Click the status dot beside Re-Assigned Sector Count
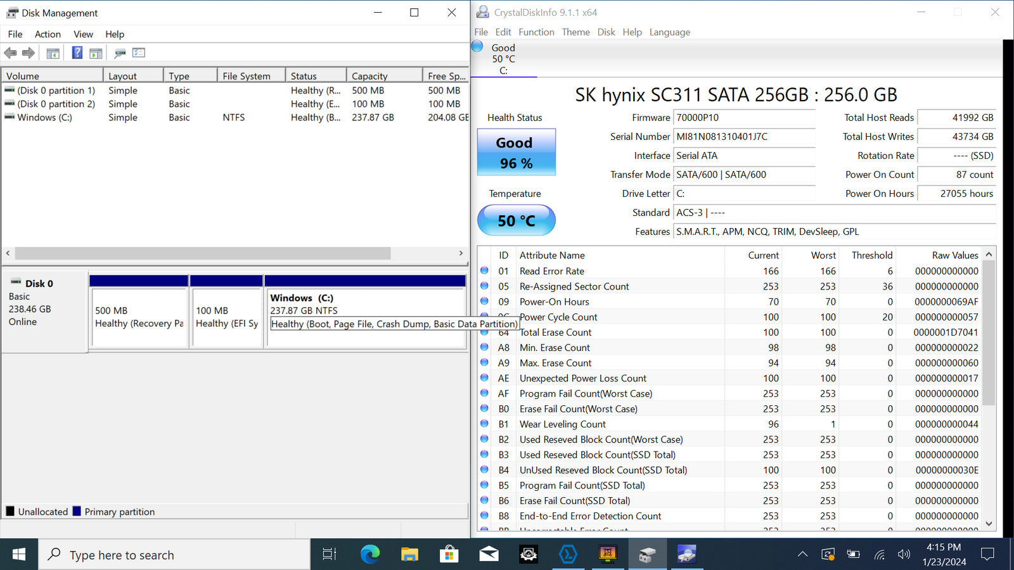 click(x=485, y=286)
